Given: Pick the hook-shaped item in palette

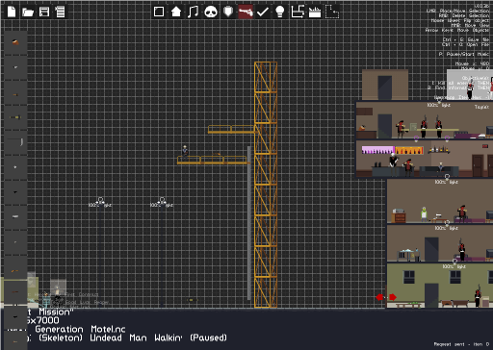Looking at the screenshot, I should (x=15, y=142).
